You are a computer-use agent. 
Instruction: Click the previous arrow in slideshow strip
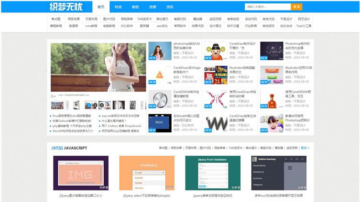(67, 105)
